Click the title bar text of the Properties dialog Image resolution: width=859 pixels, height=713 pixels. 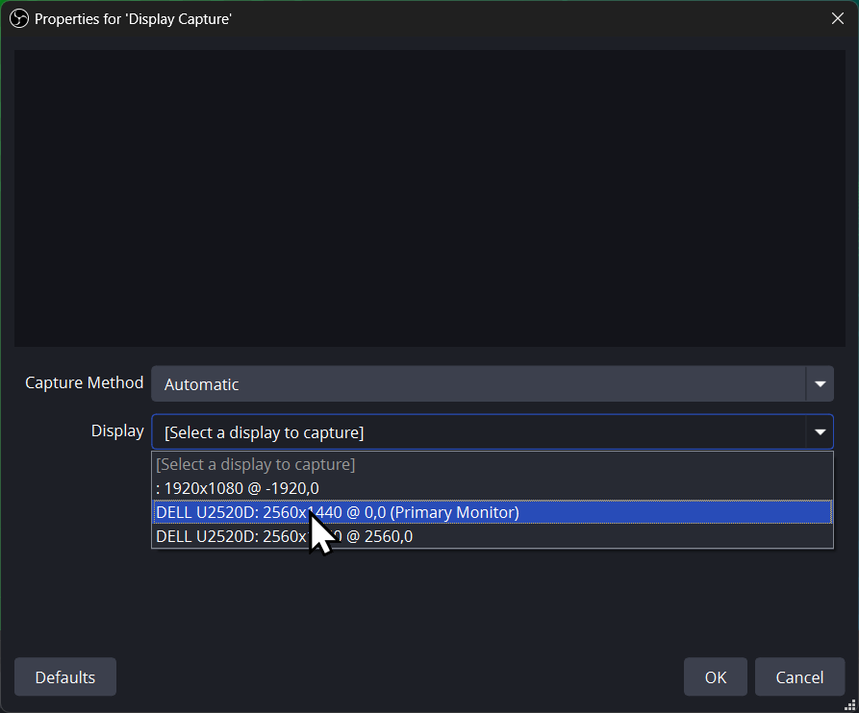tap(133, 18)
